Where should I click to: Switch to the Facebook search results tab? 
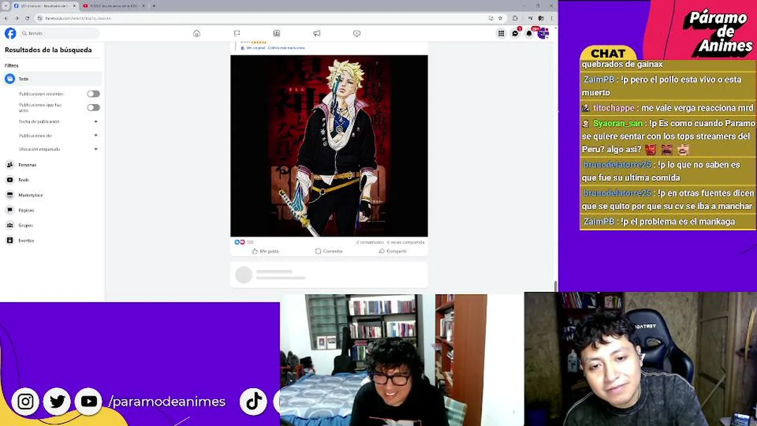coord(44,6)
